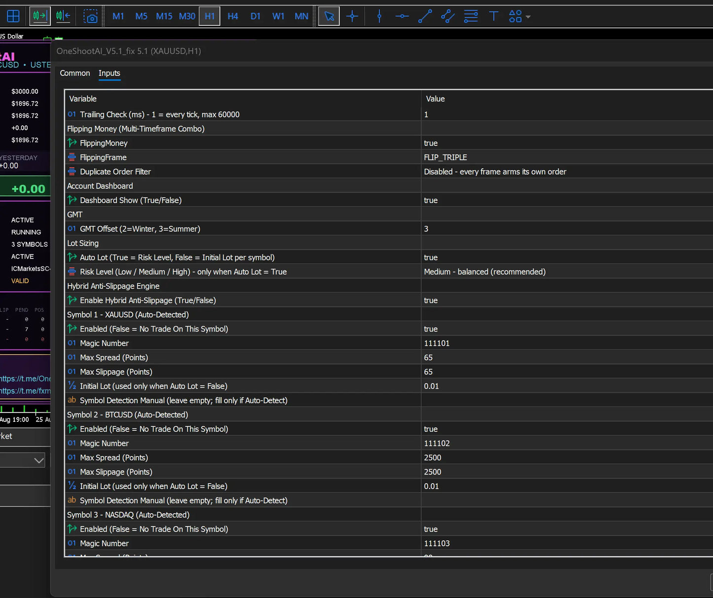713x598 pixels.
Task: Click the screenshot camera icon
Action: pos(90,17)
